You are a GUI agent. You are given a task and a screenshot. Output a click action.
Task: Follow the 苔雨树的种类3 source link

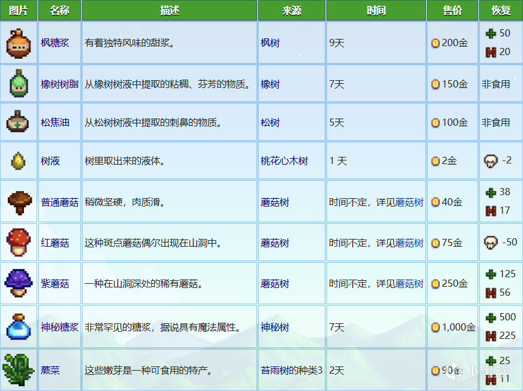[x=292, y=370]
